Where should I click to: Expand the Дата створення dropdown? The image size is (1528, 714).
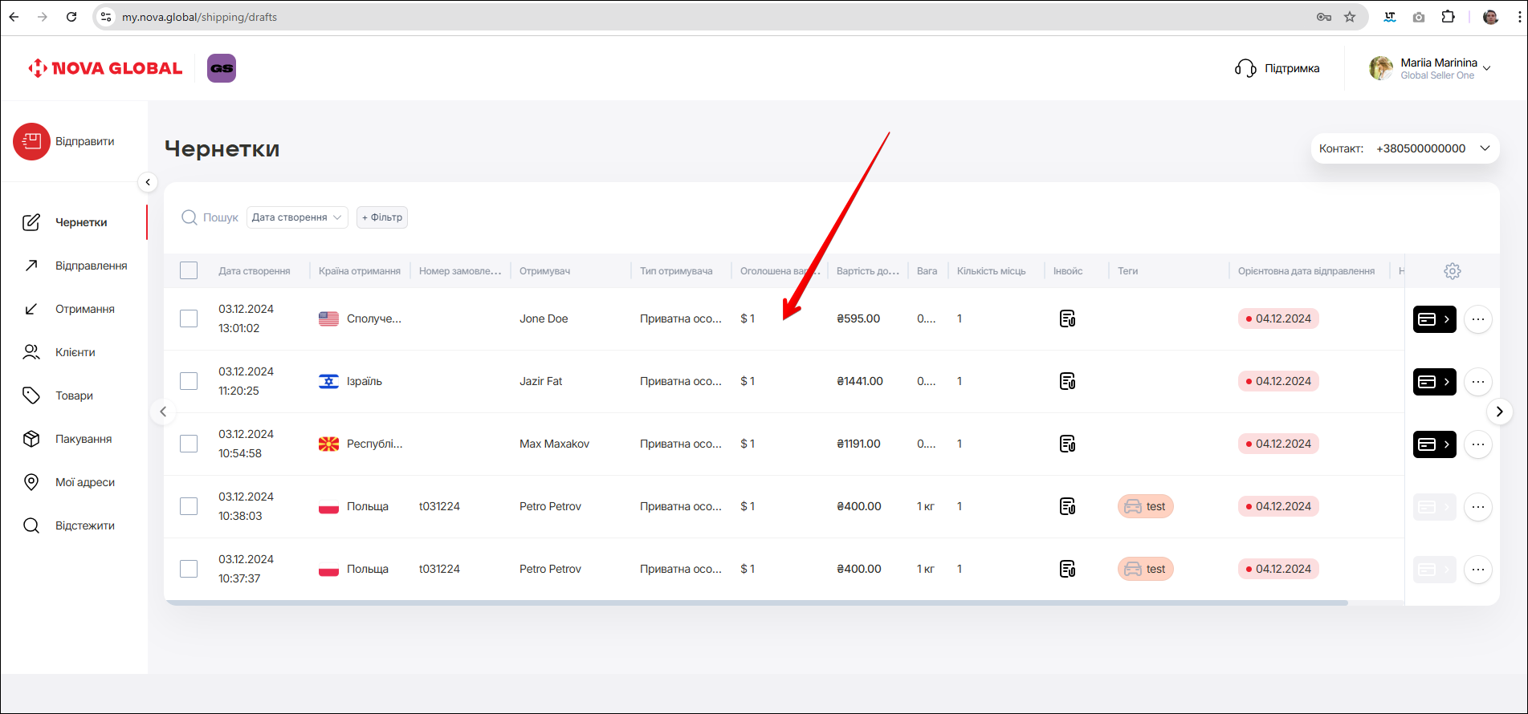(297, 217)
